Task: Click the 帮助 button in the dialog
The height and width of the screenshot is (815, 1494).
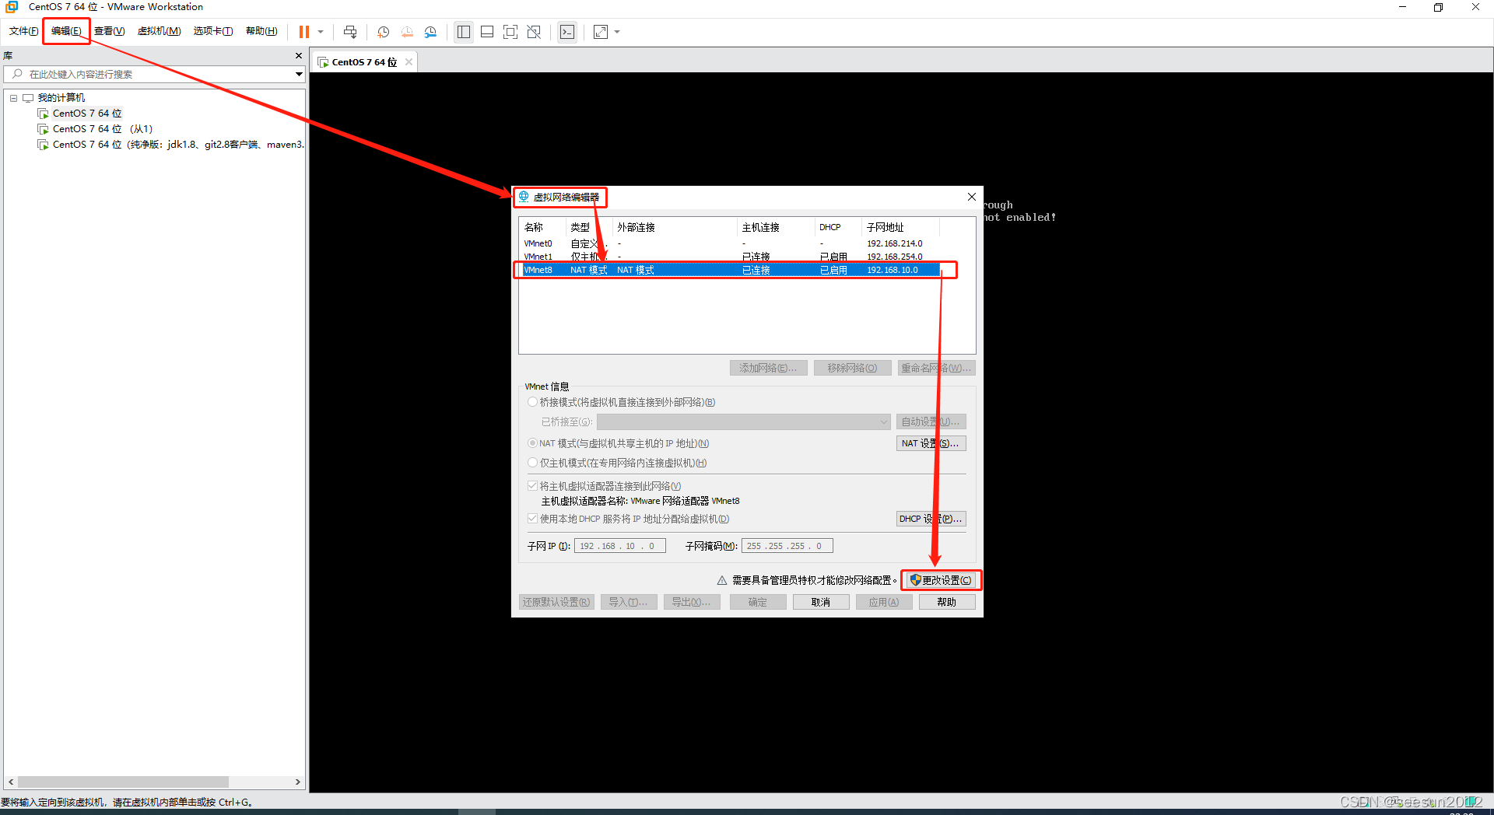Action: pos(946,602)
